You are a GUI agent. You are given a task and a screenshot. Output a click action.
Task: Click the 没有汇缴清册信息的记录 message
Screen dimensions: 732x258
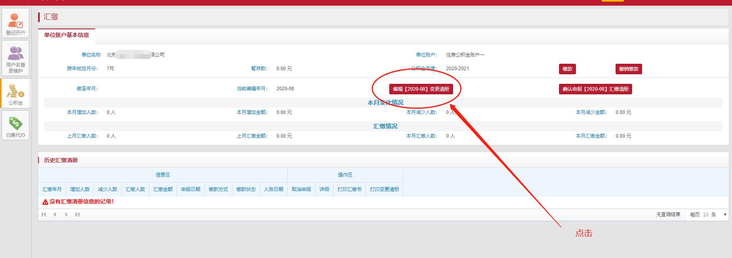point(81,202)
